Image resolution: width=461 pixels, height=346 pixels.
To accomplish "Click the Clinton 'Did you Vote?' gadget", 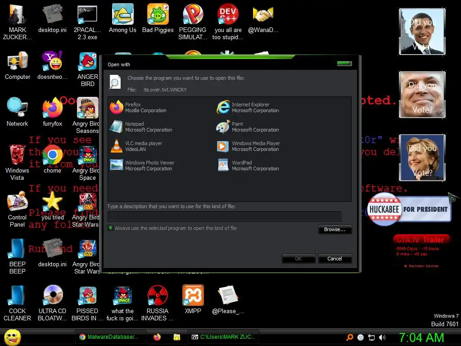I will click(422, 157).
